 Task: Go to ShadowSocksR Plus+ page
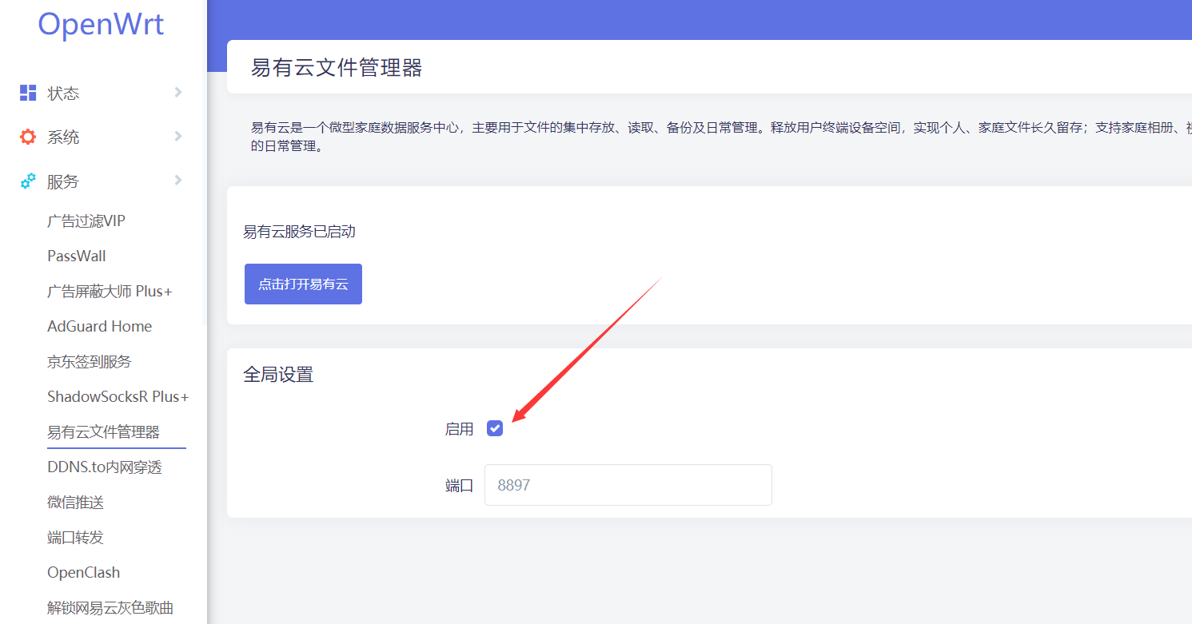click(118, 397)
